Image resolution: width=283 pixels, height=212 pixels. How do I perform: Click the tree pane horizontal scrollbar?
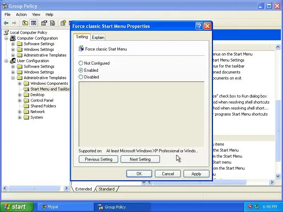(34, 188)
